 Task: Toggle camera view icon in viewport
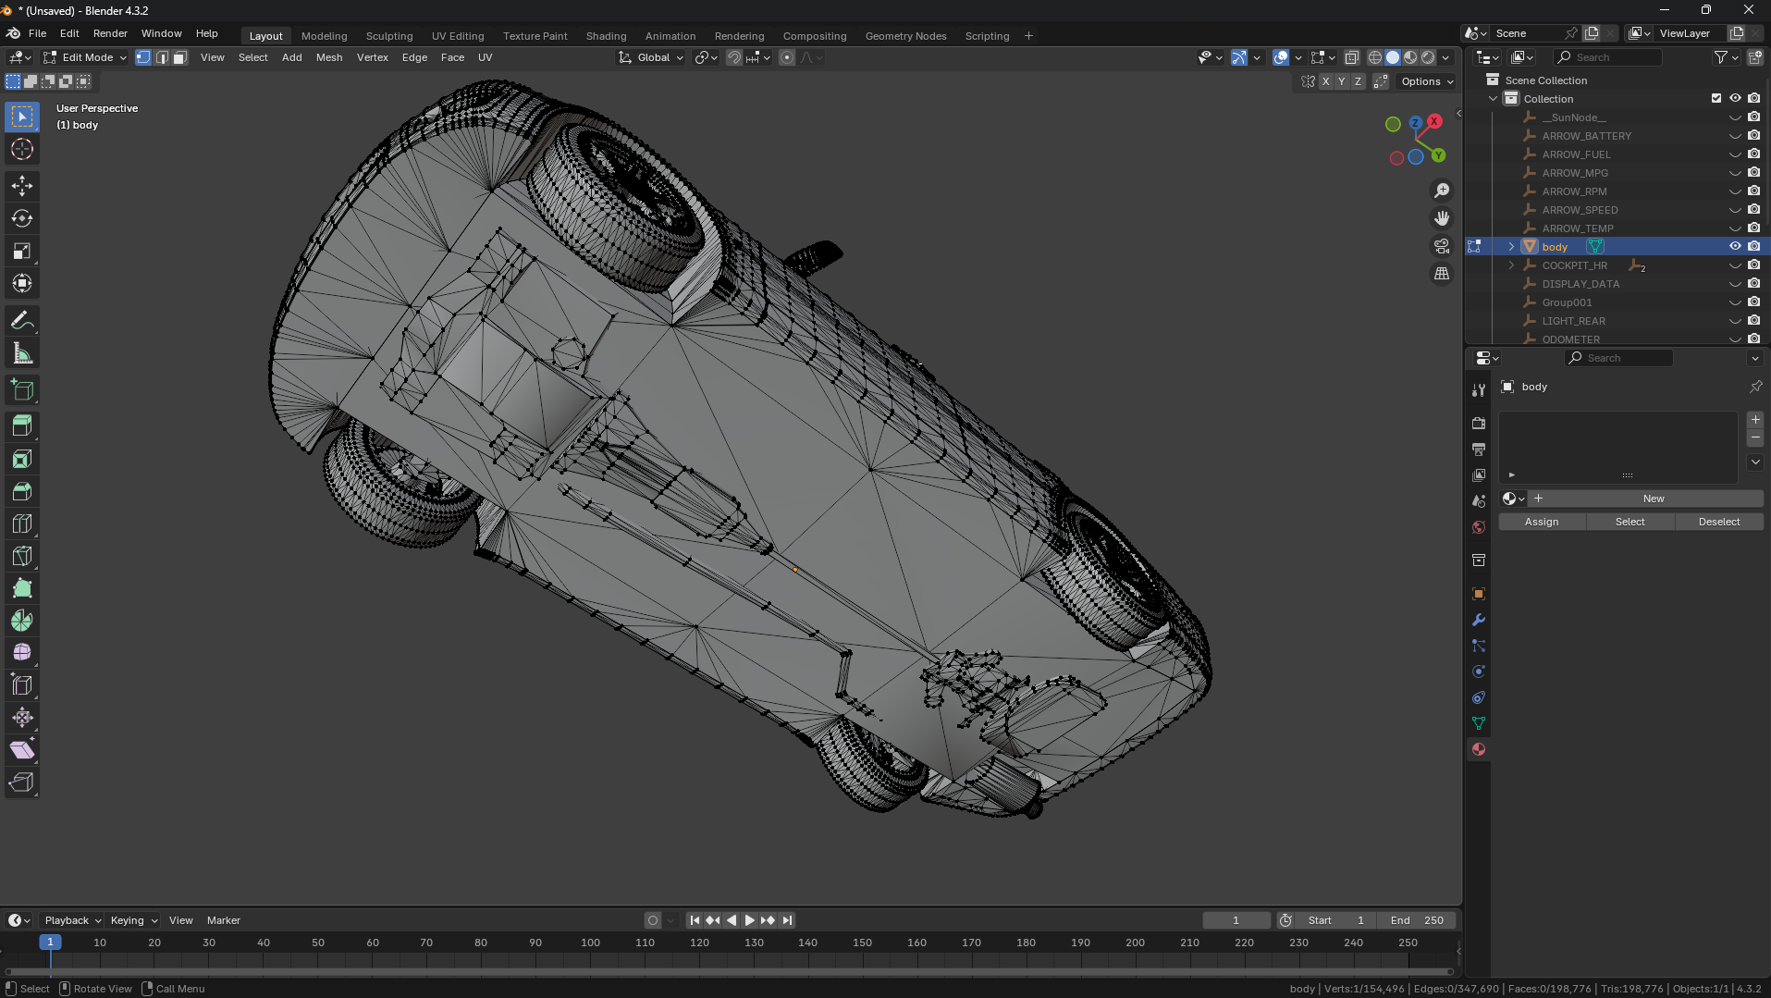1442,246
